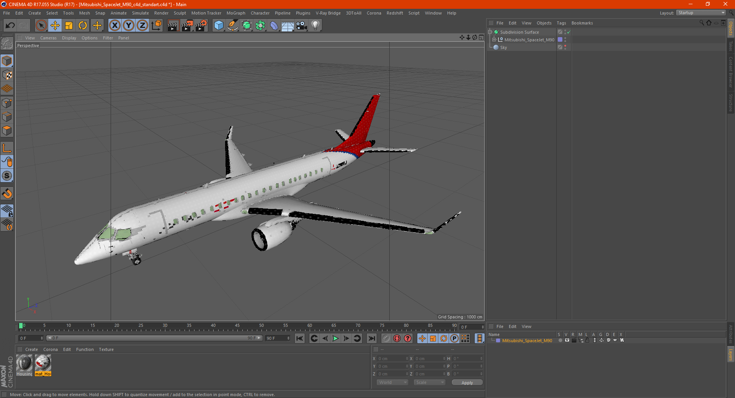Toggle Snap enable magnet icon
The width and height of the screenshot is (735, 398).
(7, 194)
